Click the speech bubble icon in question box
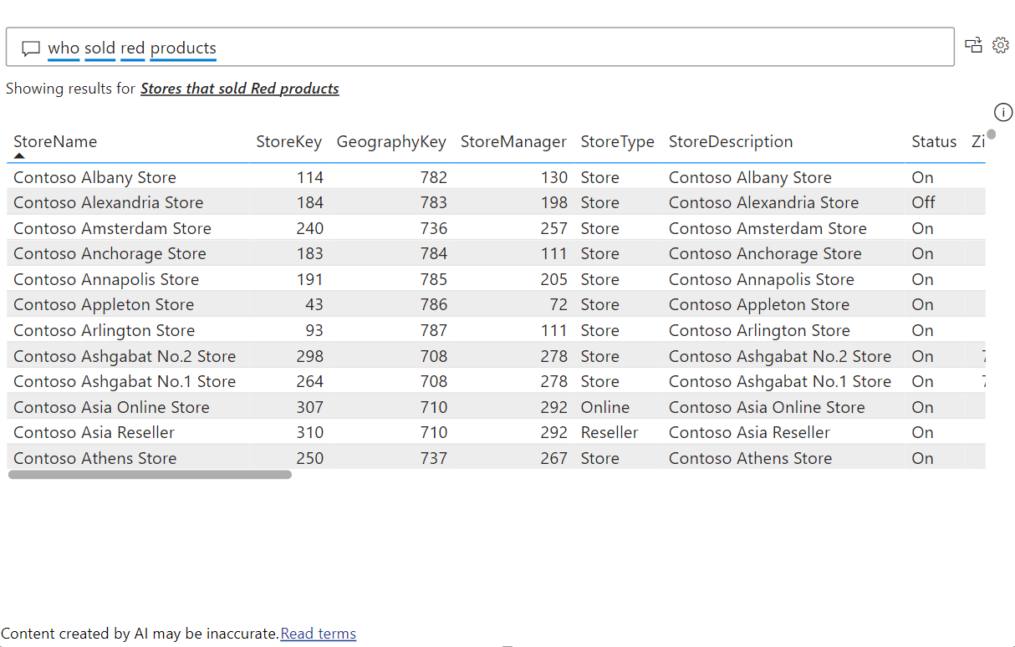 (x=31, y=48)
